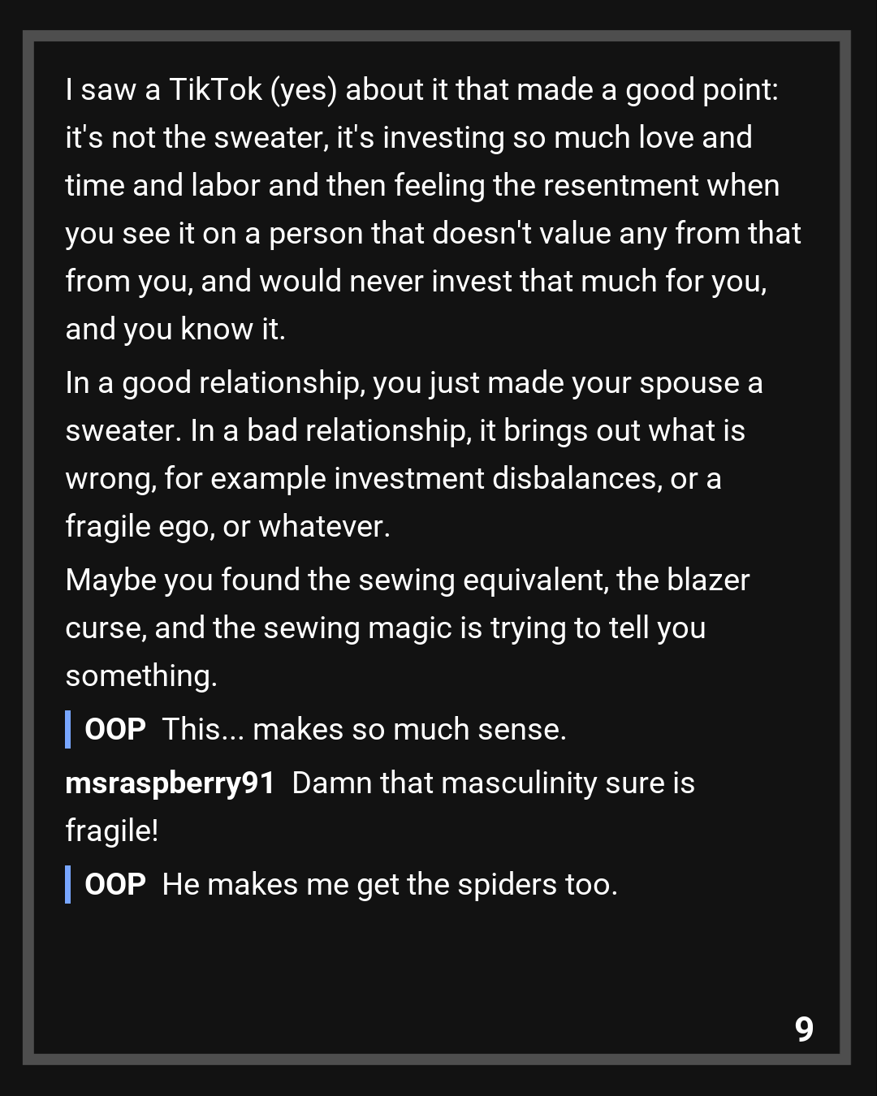Click the msraspberry91 username

click(170, 783)
